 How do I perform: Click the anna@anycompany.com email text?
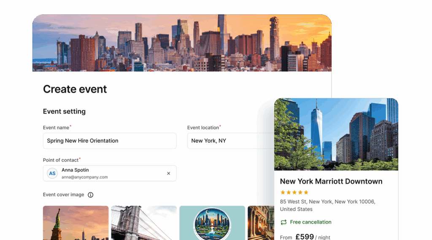[84, 177]
